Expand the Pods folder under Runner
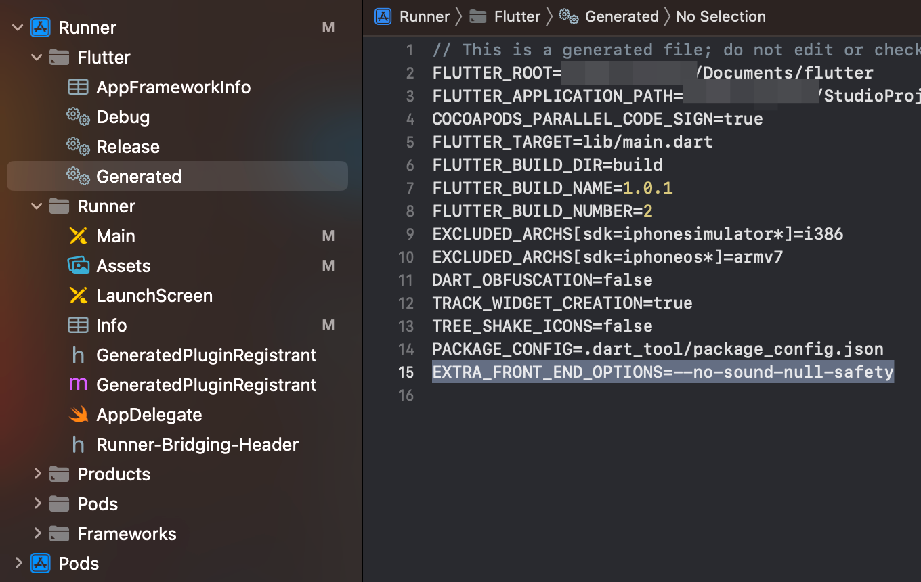The height and width of the screenshot is (582, 921). pos(37,504)
